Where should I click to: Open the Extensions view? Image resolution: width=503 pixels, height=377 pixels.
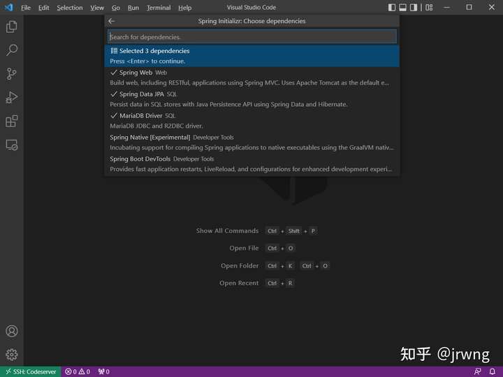point(12,121)
